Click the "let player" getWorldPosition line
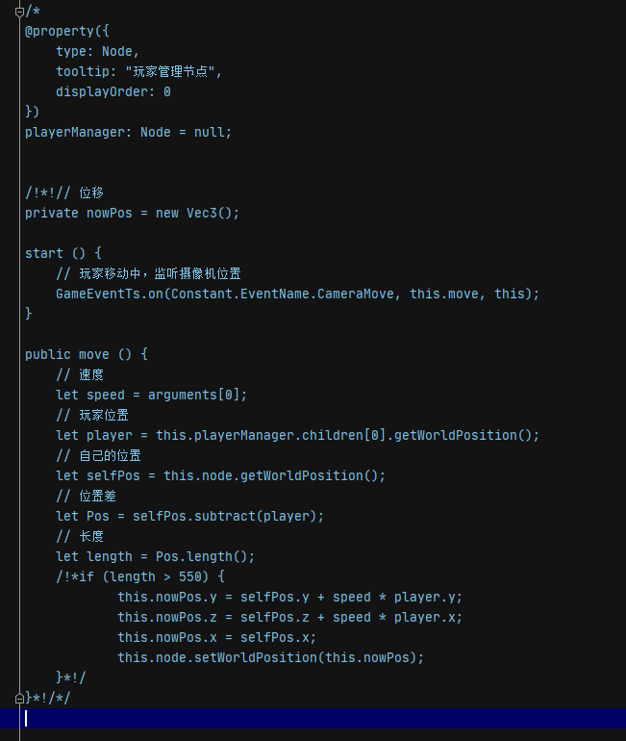 coord(297,435)
